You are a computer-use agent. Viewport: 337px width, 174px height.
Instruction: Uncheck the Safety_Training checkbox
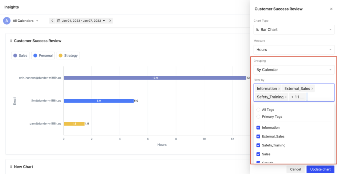(x=258, y=145)
